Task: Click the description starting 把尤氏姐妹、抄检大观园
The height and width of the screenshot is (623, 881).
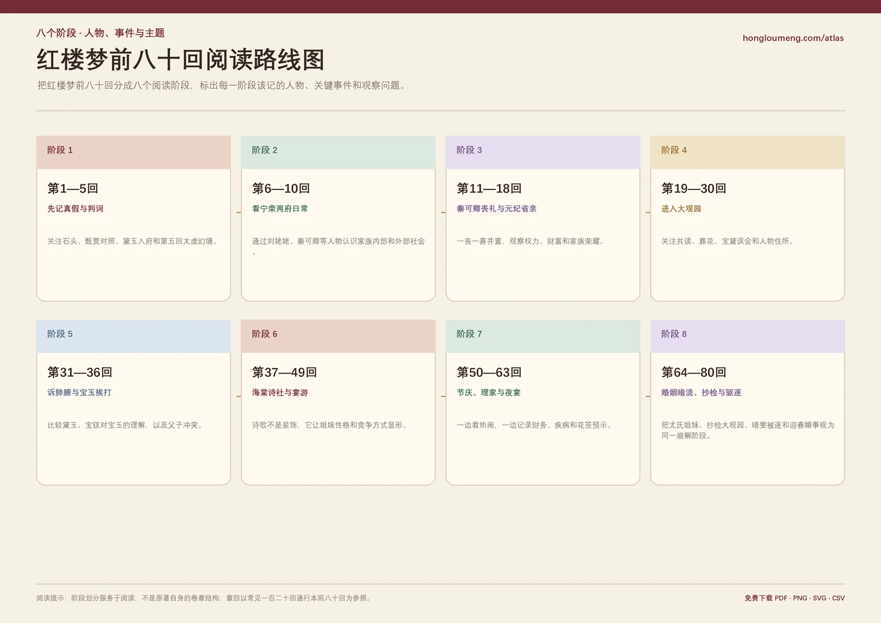Action: [x=748, y=430]
